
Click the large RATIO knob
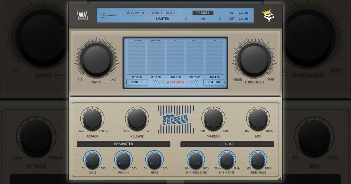(x=97, y=59)
